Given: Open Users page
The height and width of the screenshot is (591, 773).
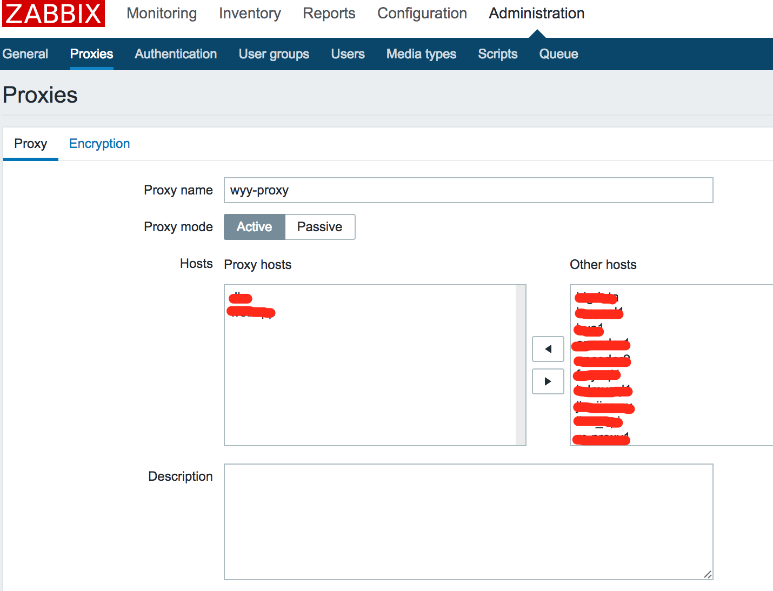Looking at the screenshot, I should 348,54.
